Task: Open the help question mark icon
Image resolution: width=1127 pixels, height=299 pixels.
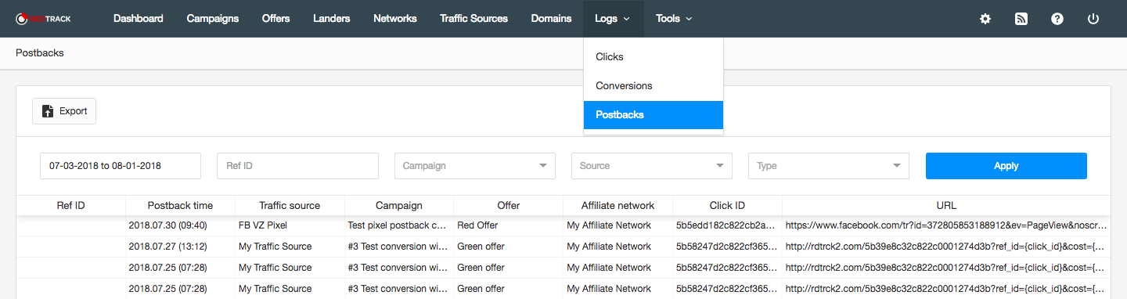Action: [1057, 19]
